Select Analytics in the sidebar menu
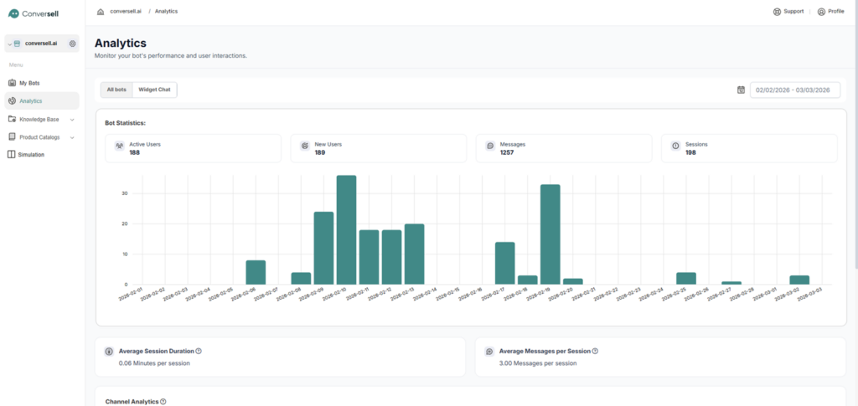The width and height of the screenshot is (858, 406). [30, 100]
